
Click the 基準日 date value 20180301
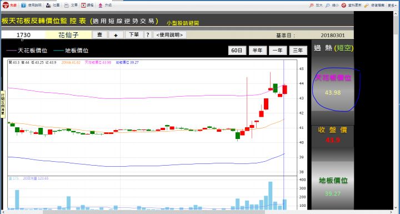point(333,36)
